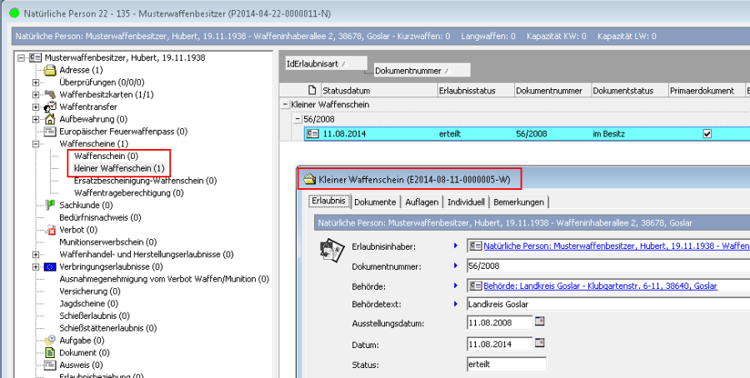Image resolution: width=750 pixels, height=378 pixels.
Task: Click the Waffenbesitzkarten gun icon
Action: point(49,94)
